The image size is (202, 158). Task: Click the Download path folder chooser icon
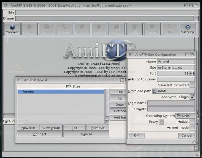pyautogui.click(x=155, y=91)
